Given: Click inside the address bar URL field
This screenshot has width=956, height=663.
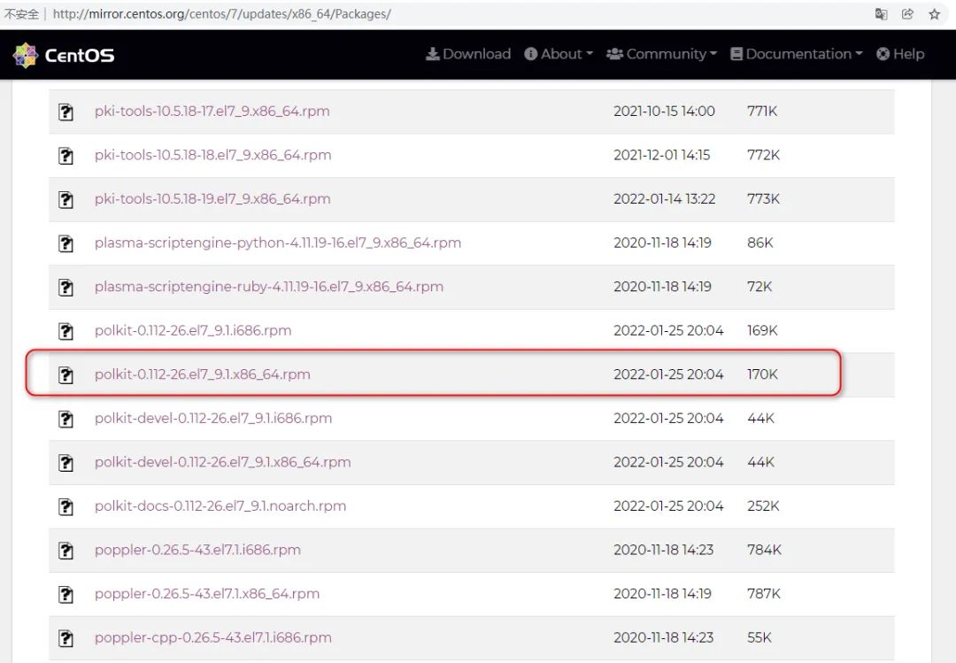Looking at the screenshot, I should coord(266,14).
